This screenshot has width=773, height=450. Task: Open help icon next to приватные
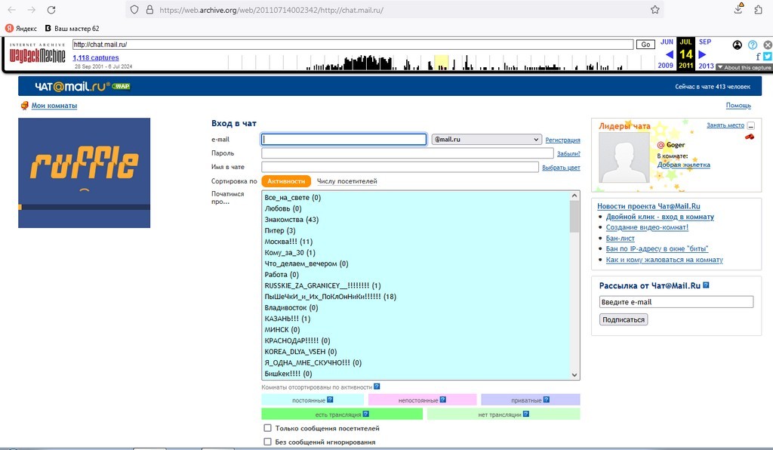547,399
